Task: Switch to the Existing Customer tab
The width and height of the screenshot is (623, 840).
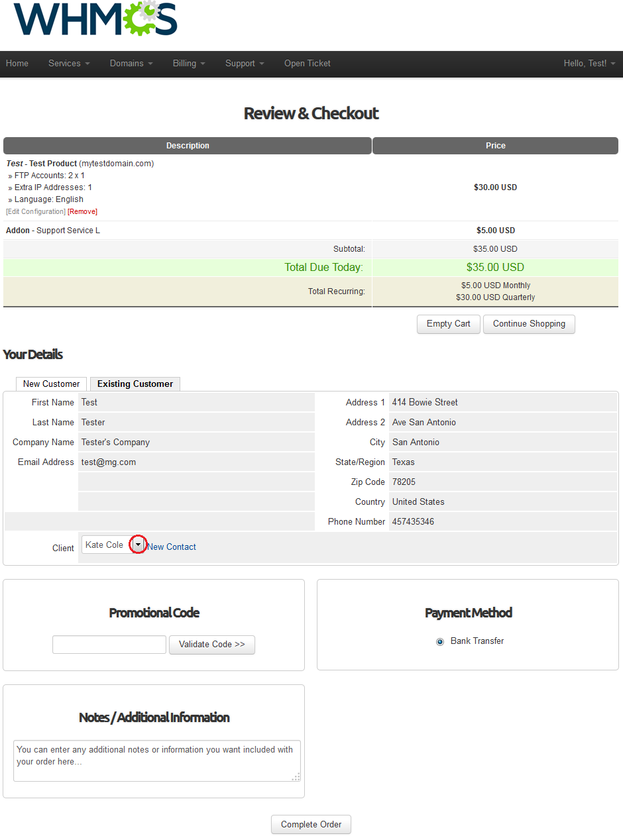Action: (135, 384)
